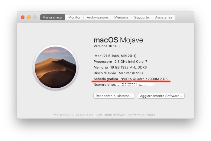This screenshot has width=211, height=141.
Task: Open the Contratto di licenza link
Action: [141, 115]
